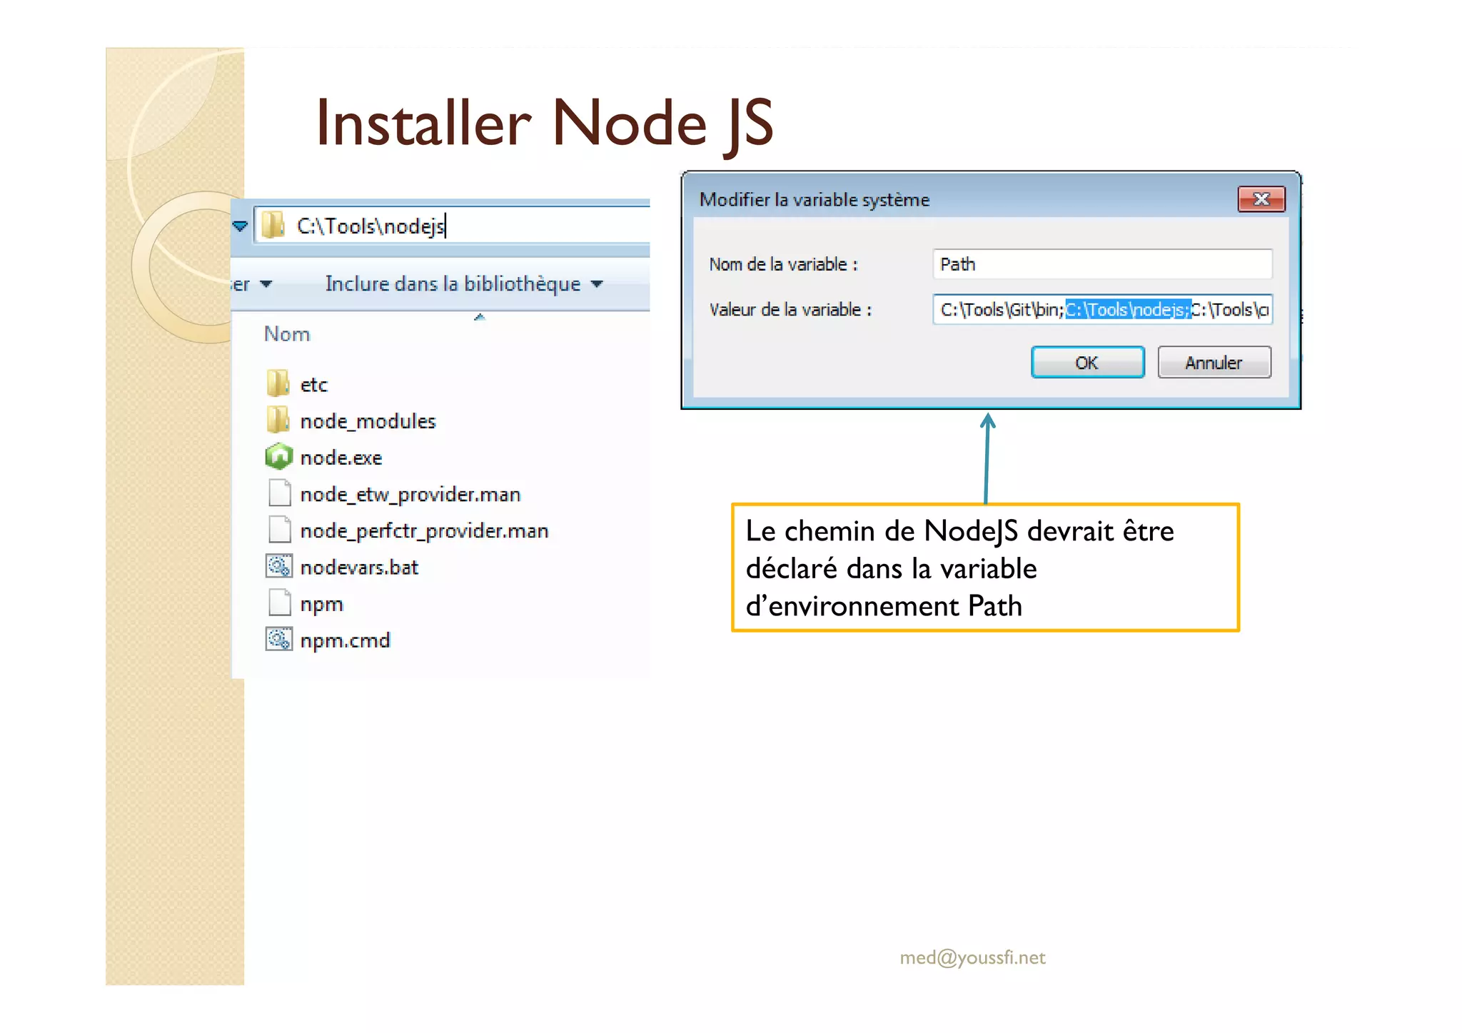Viewport: 1462px width, 1033px height.
Task: Click the Valeur de la variable field
Action: pyautogui.click(x=1102, y=310)
